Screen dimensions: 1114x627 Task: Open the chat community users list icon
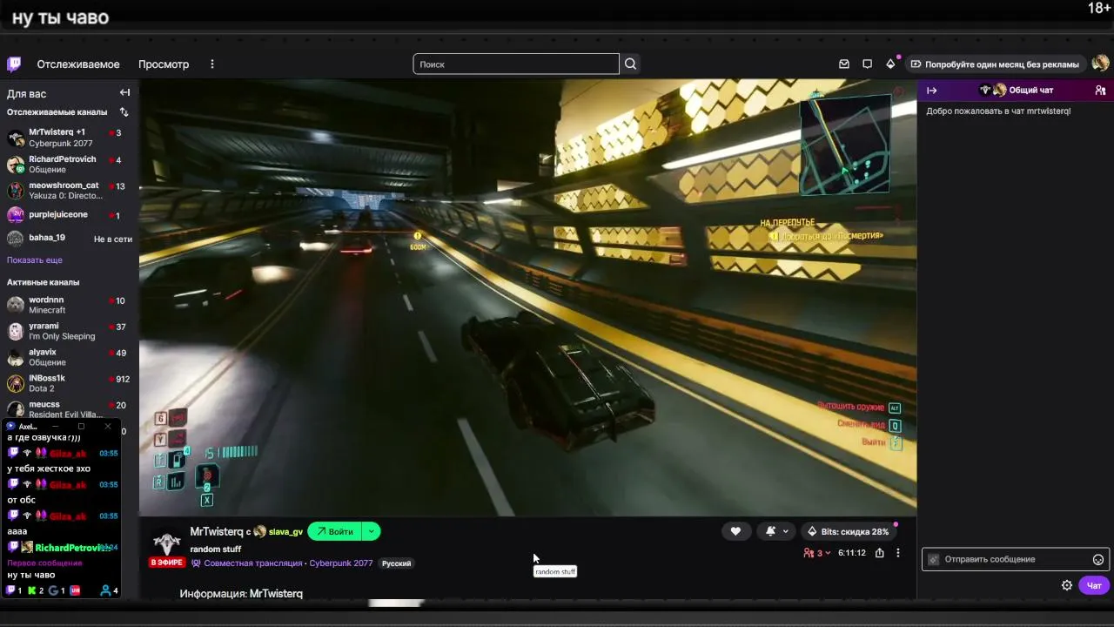1100,91
